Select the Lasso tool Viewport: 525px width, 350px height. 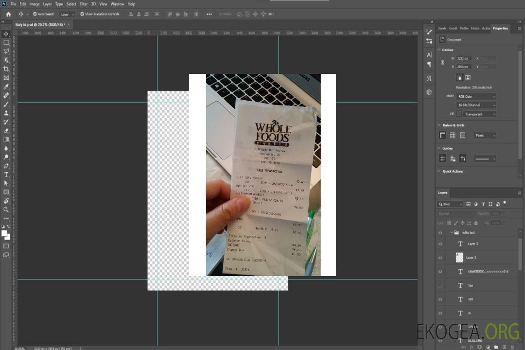pyautogui.click(x=6, y=51)
